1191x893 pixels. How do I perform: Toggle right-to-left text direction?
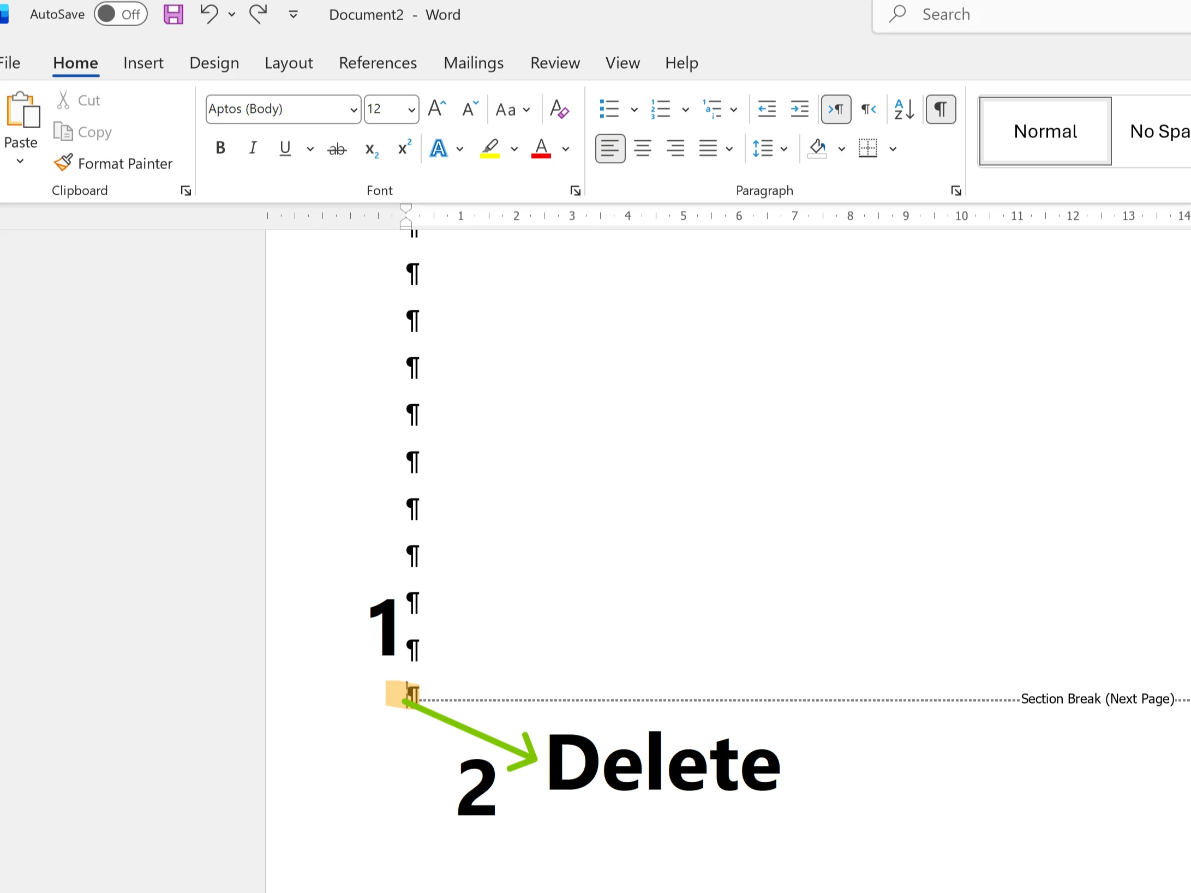[x=869, y=109]
